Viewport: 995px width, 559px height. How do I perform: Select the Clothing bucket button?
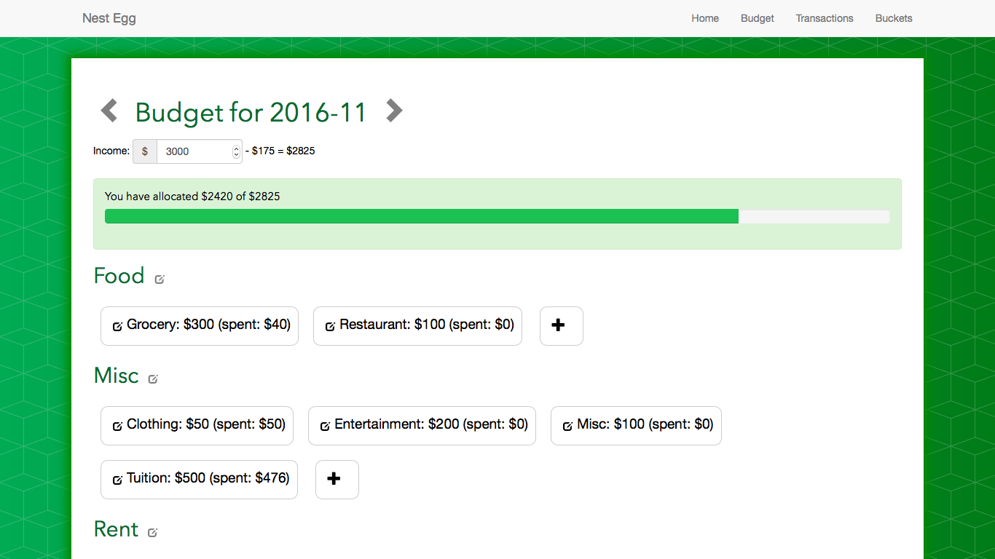click(x=197, y=426)
